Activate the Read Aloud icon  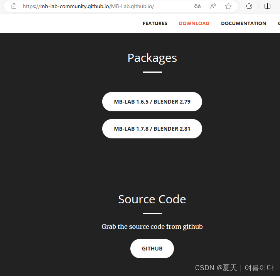point(213,6)
